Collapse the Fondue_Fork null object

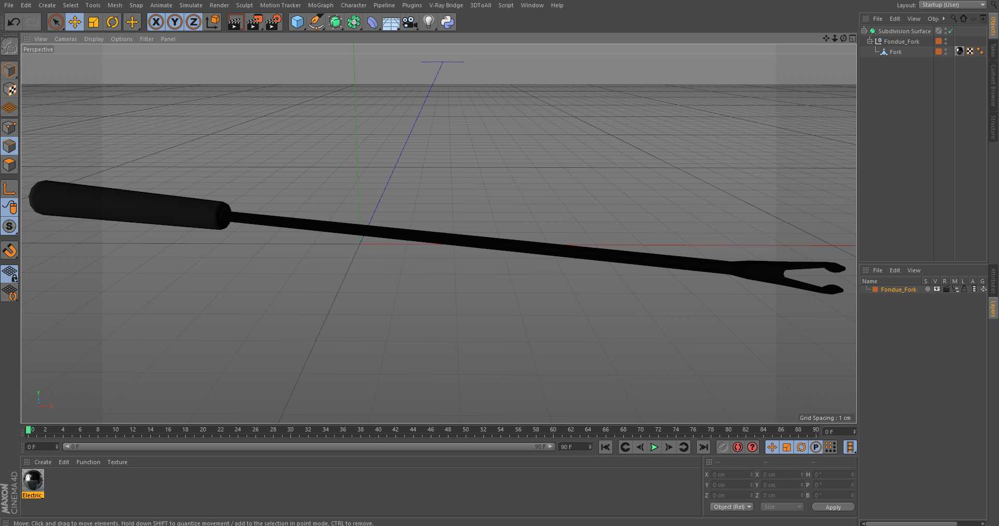pos(869,41)
